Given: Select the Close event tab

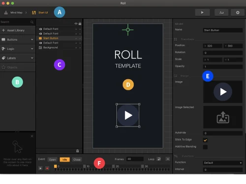Looking at the screenshot, I should coord(77,159).
